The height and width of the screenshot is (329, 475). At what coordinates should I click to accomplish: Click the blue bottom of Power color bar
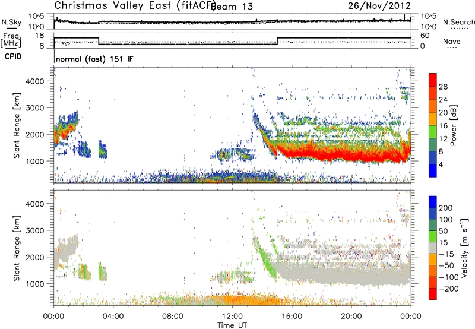(433, 170)
